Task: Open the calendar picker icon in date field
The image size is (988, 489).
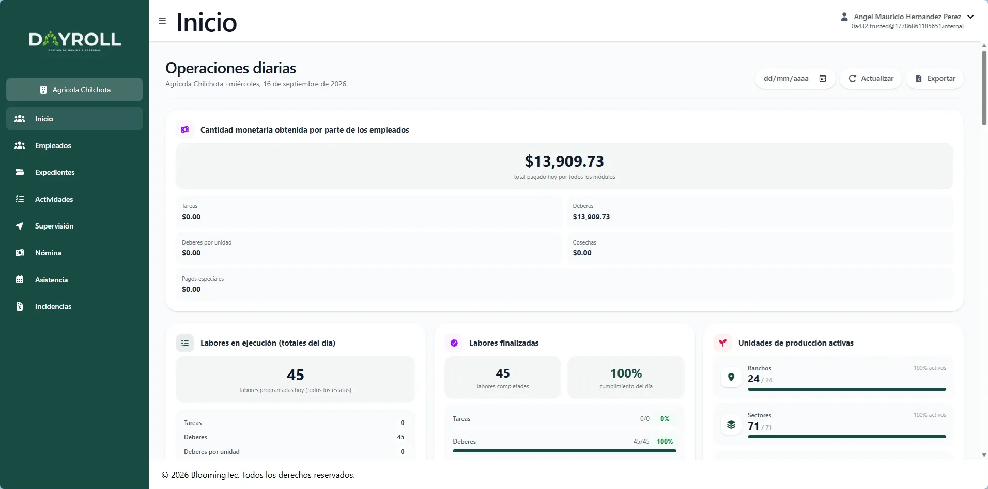Action: (x=823, y=78)
